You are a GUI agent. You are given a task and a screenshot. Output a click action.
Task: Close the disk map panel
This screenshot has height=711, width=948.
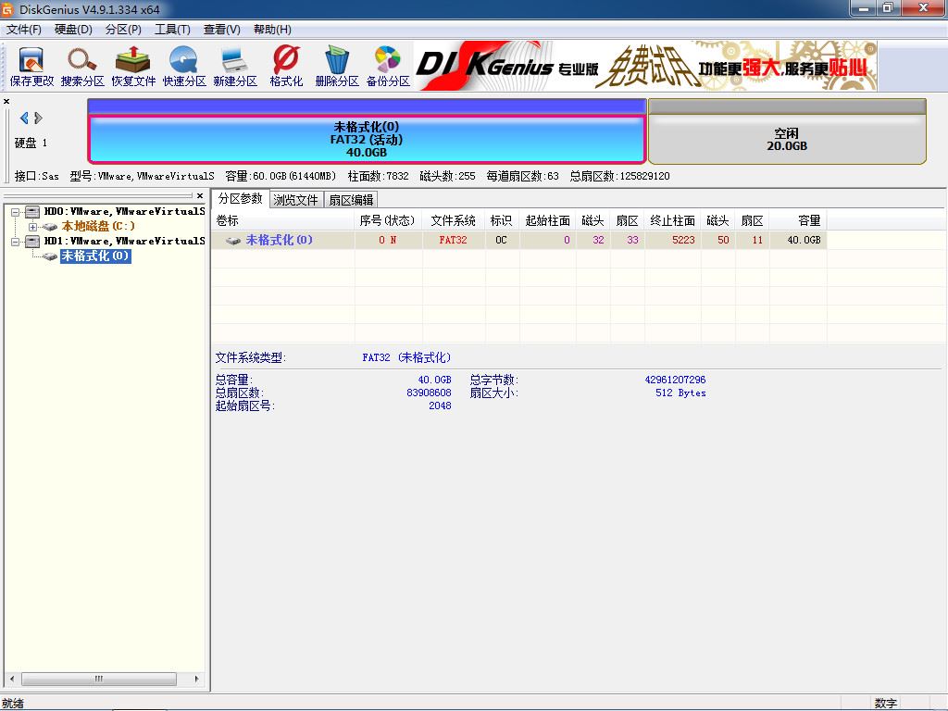tap(6, 101)
